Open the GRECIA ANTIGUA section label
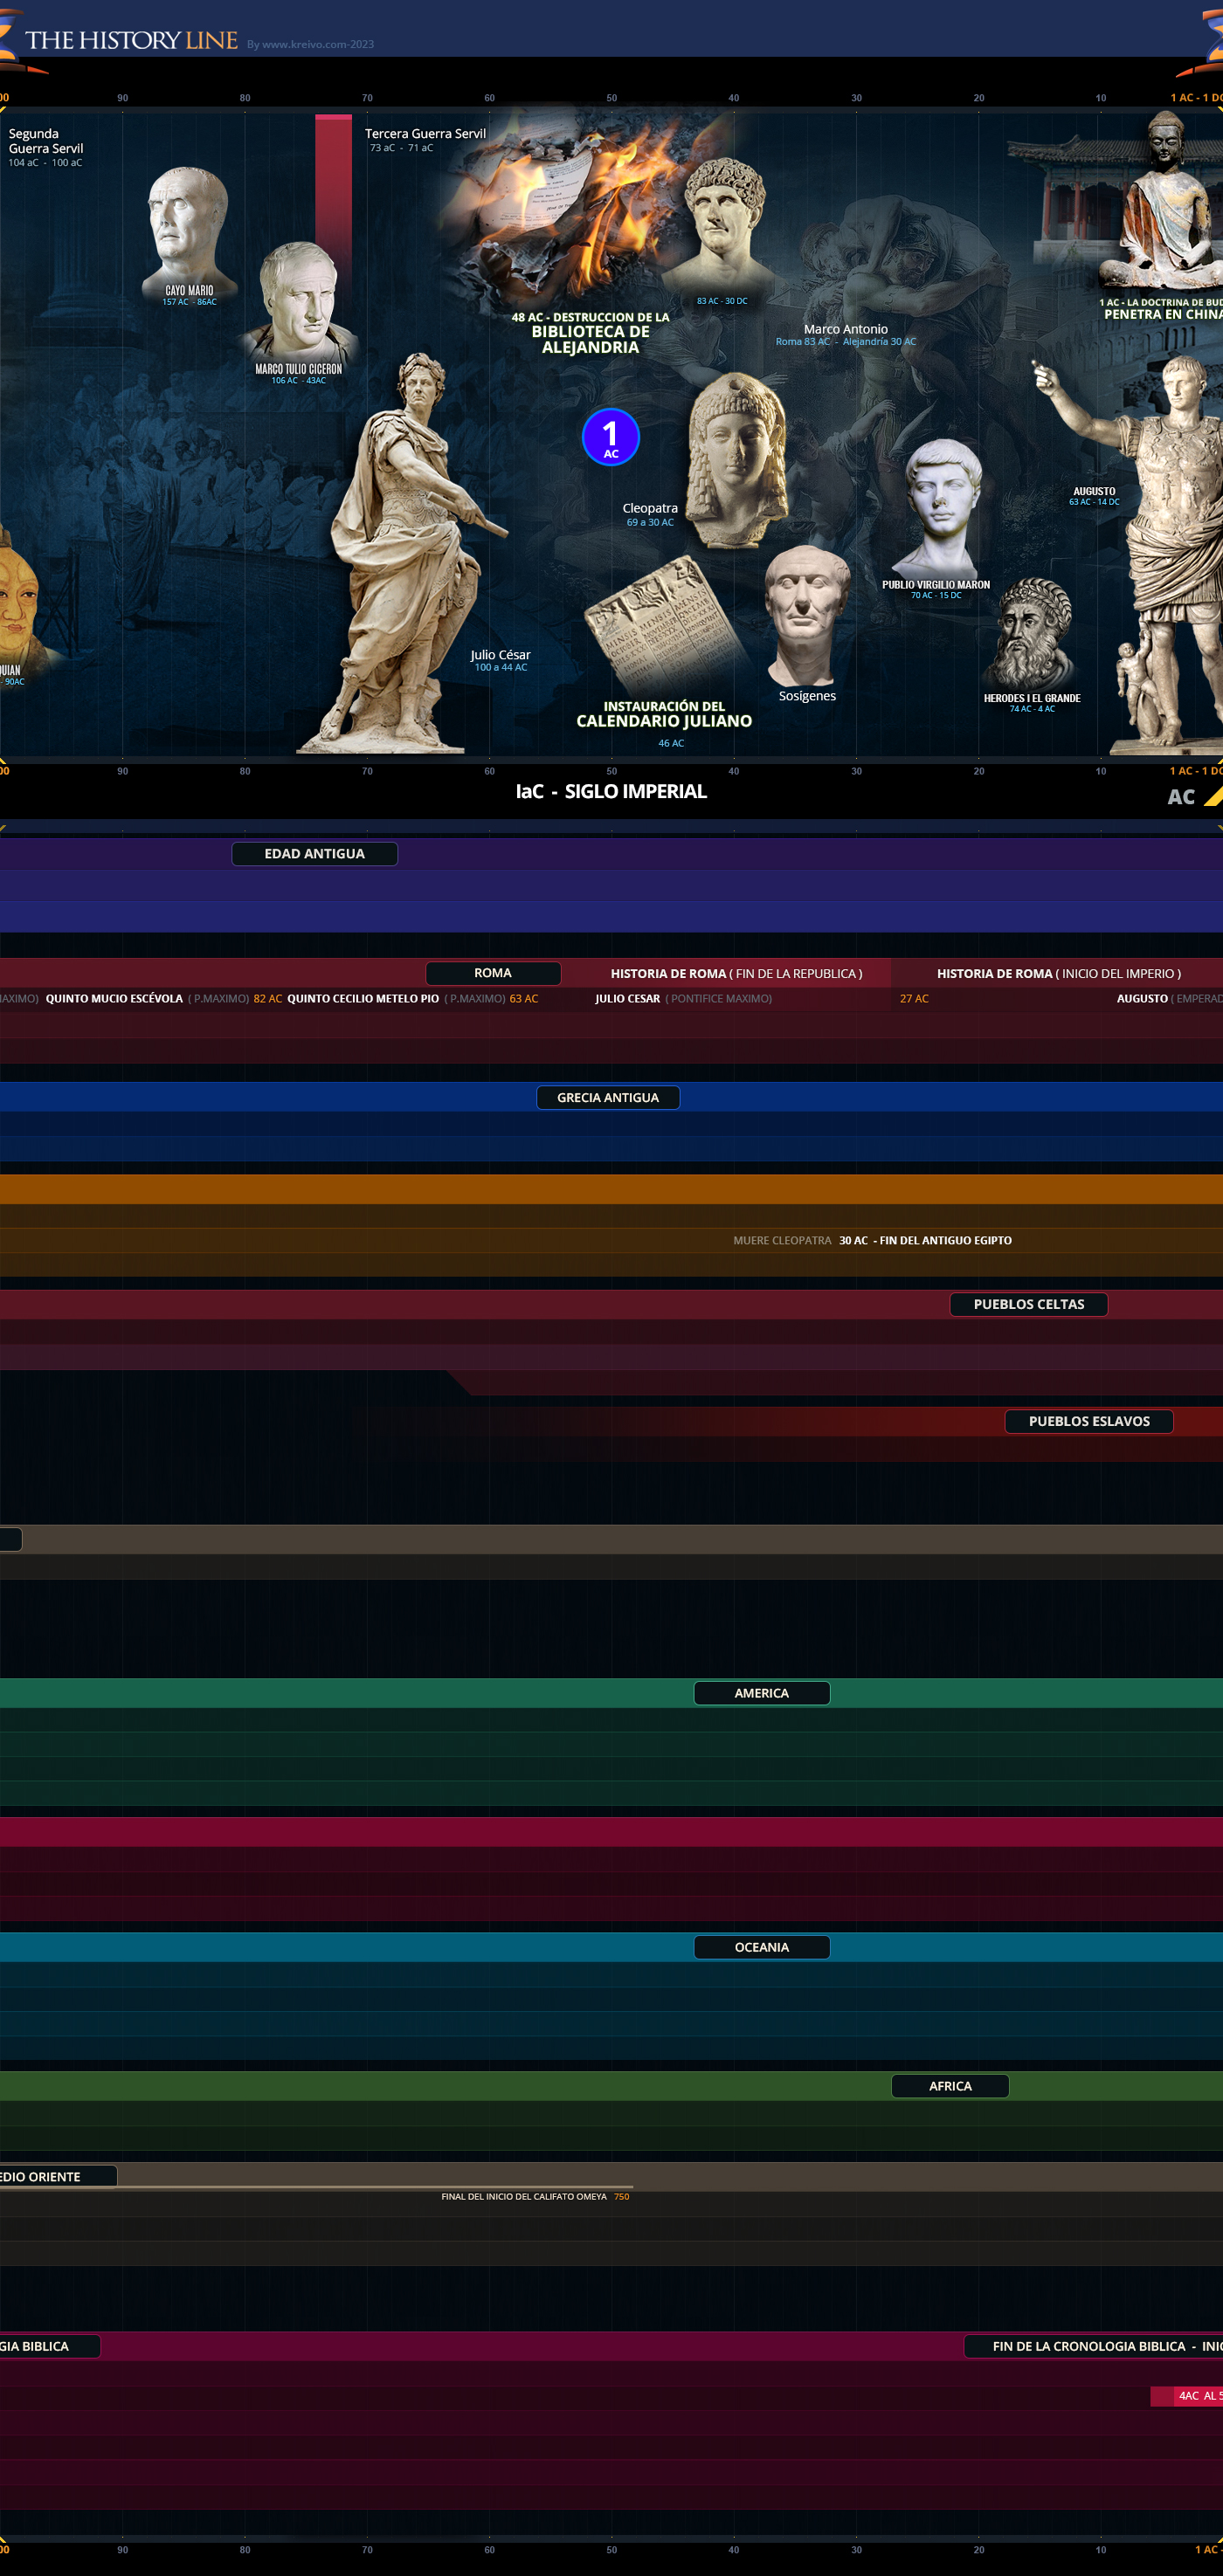1223x2576 pixels. 608,1097
